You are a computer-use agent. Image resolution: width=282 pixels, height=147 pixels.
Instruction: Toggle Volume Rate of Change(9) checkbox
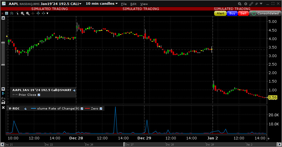(82, 109)
